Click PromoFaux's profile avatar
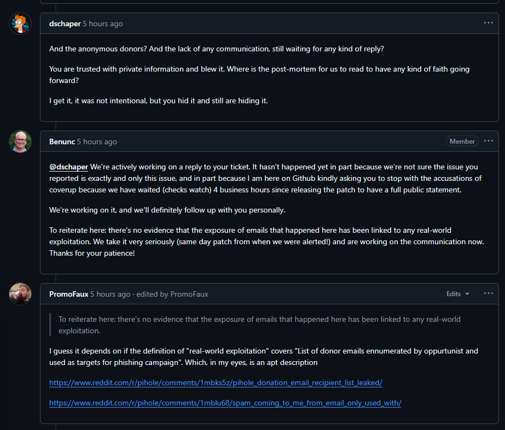Image resolution: width=505 pixels, height=430 pixels. [20, 294]
